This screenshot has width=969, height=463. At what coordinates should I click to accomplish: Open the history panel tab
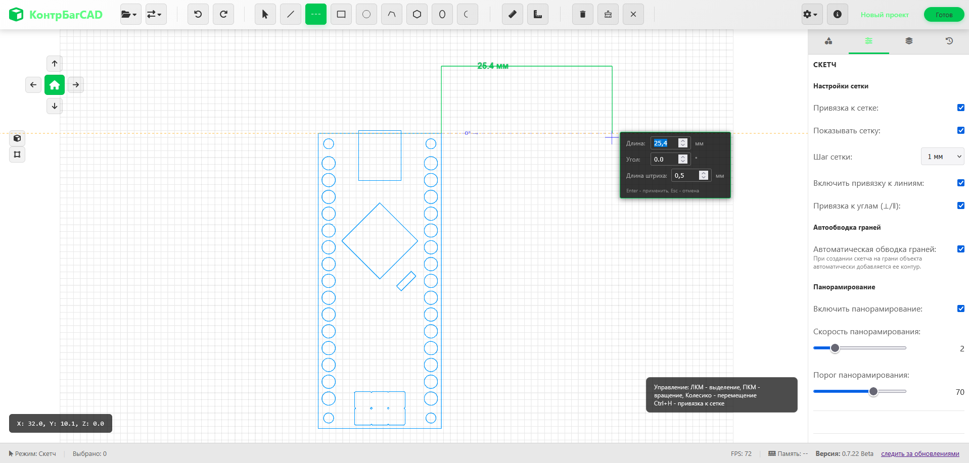pos(949,41)
